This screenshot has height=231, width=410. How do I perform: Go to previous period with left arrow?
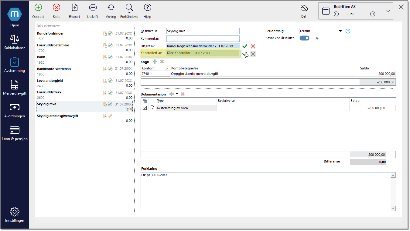tap(336, 14)
